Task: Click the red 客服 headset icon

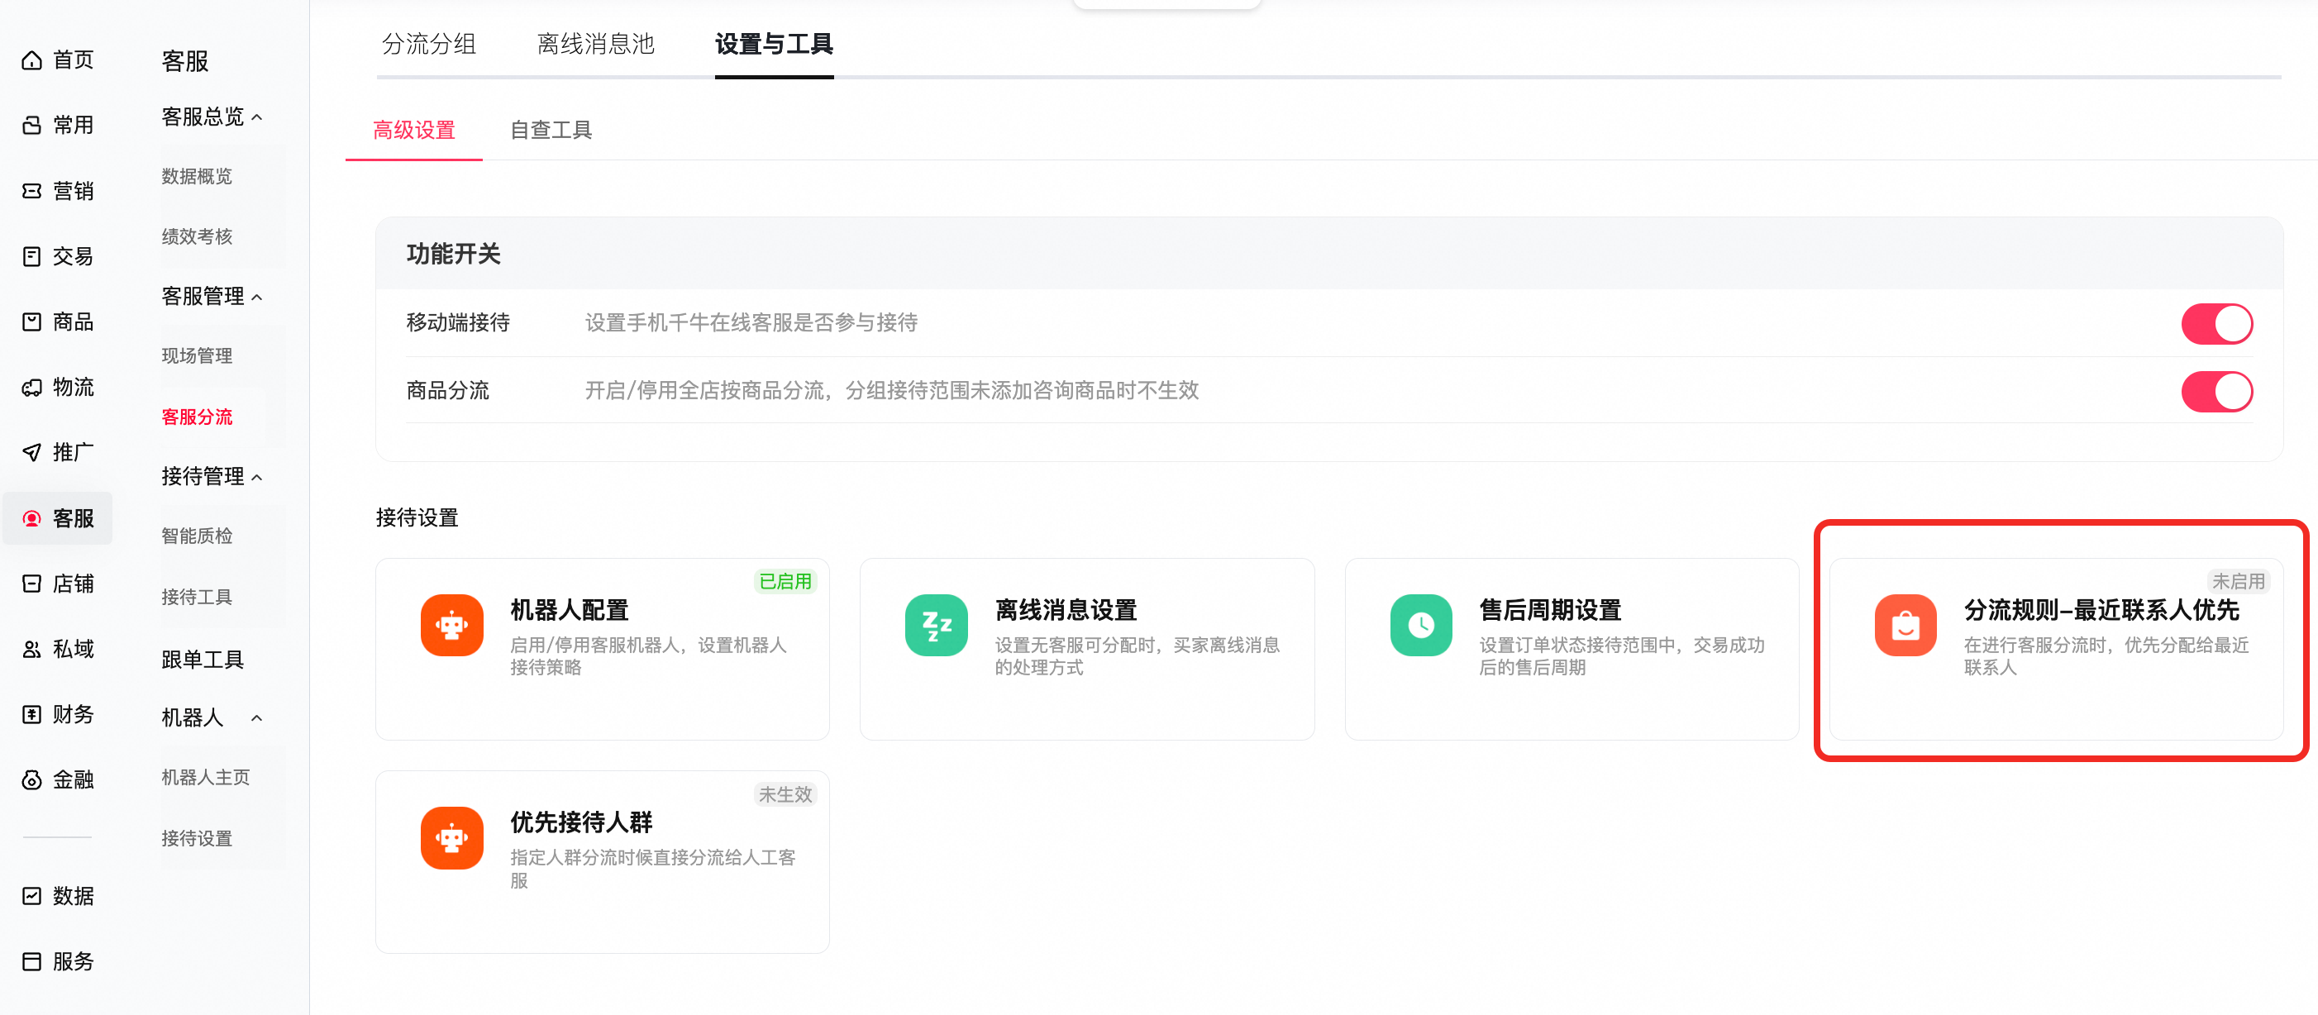Action: coord(31,518)
